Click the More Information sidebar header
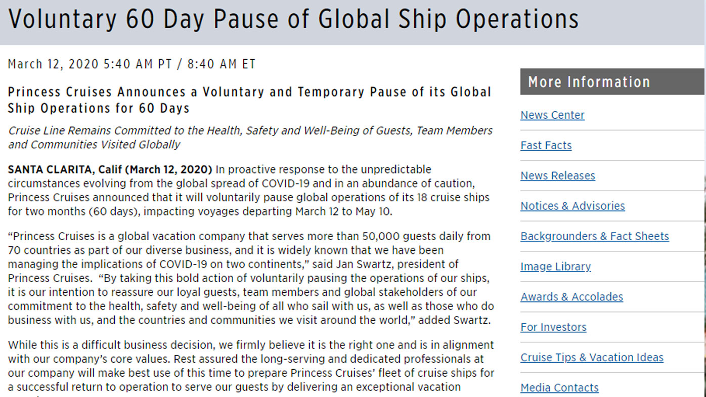 point(612,82)
